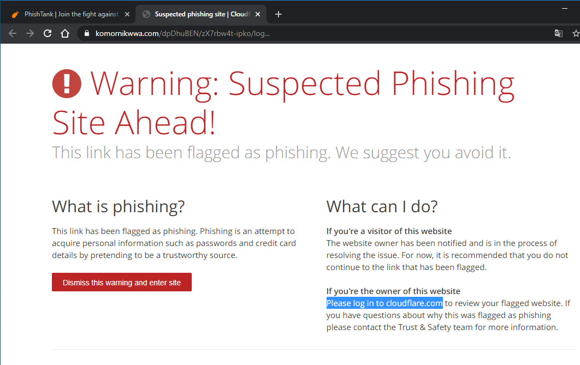Click the Suspected phishing tab globe favicon
The width and height of the screenshot is (580, 365).
(146, 14)
